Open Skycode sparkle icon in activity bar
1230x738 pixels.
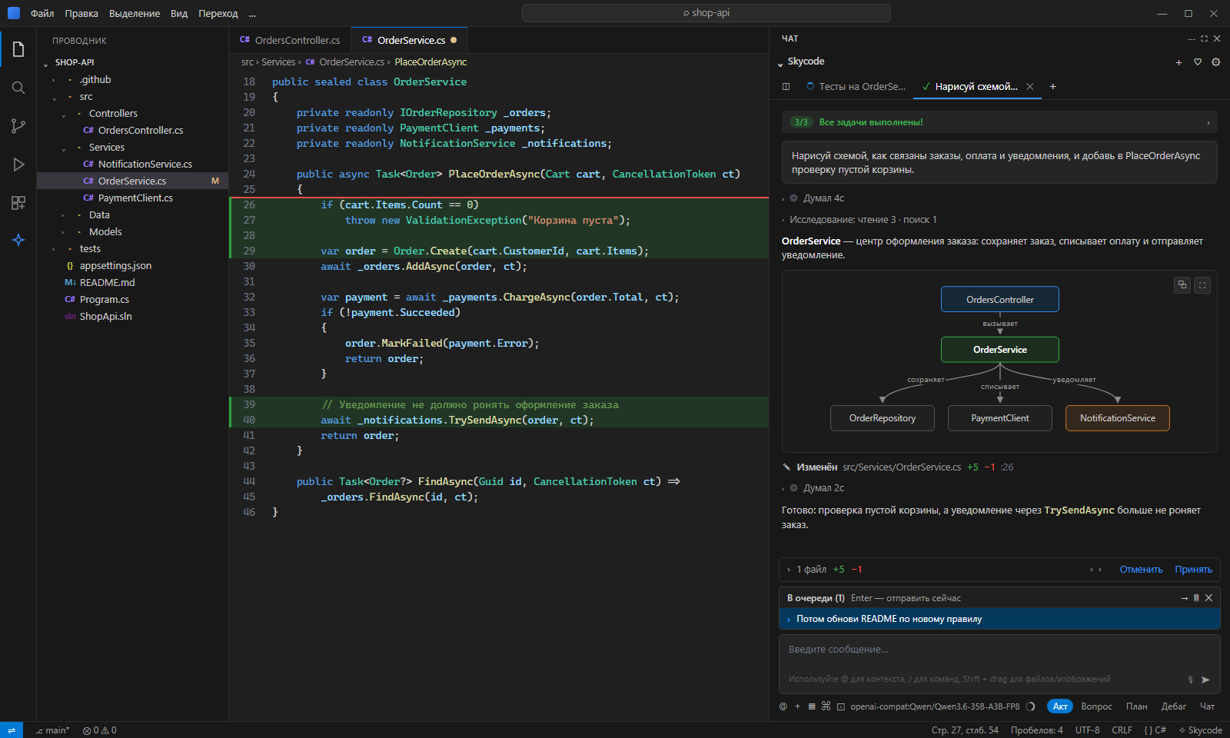pos(18,240)
